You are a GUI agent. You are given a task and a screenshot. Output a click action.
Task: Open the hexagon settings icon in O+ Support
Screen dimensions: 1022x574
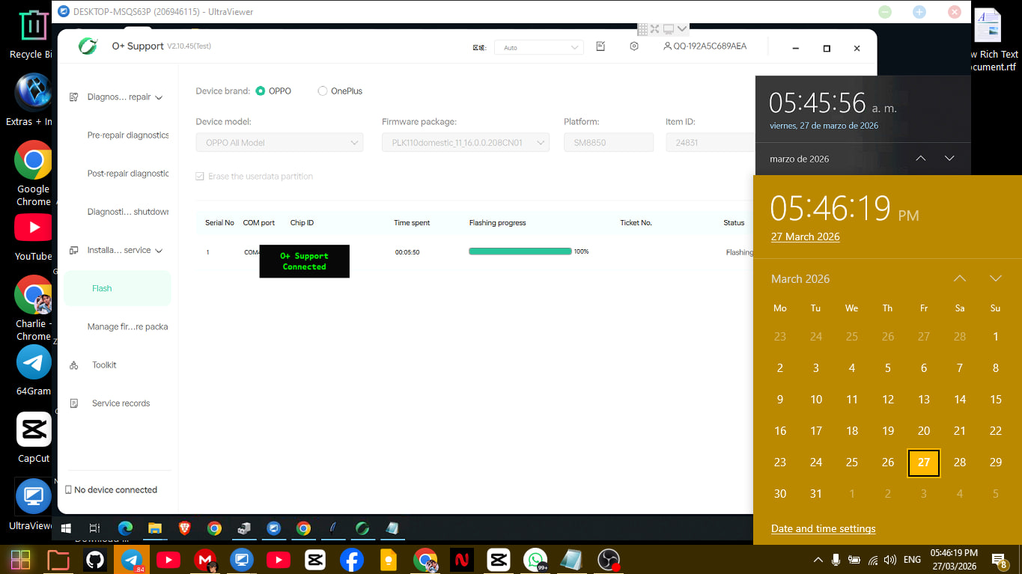634,46
